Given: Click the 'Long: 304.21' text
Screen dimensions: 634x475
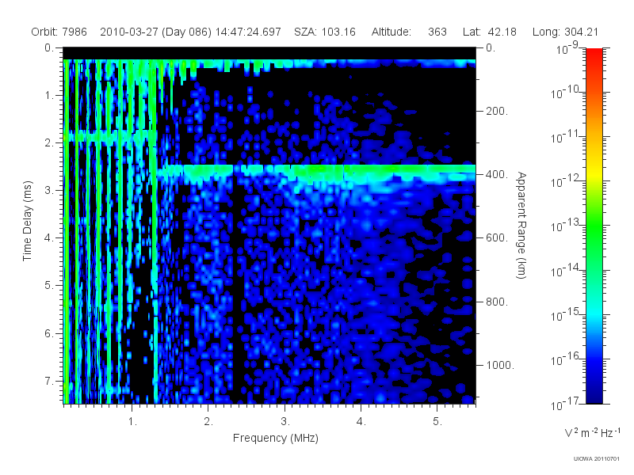Looking at the screenshot, I should [565, 32].
